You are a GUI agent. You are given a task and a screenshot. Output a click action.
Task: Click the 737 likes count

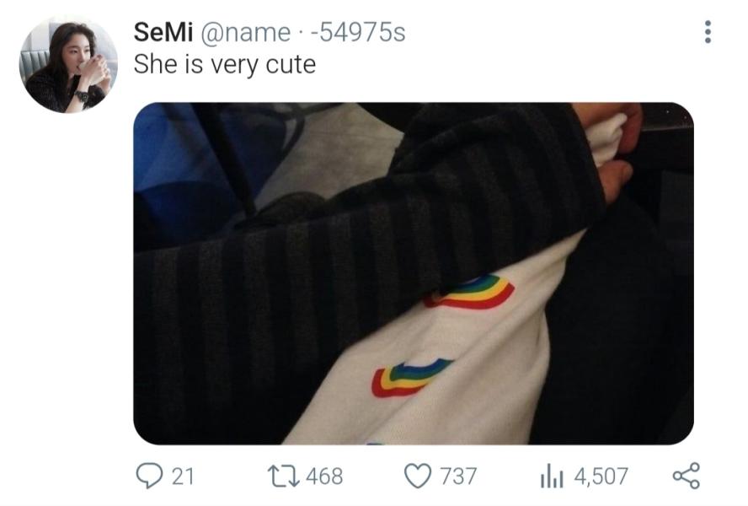458,476
